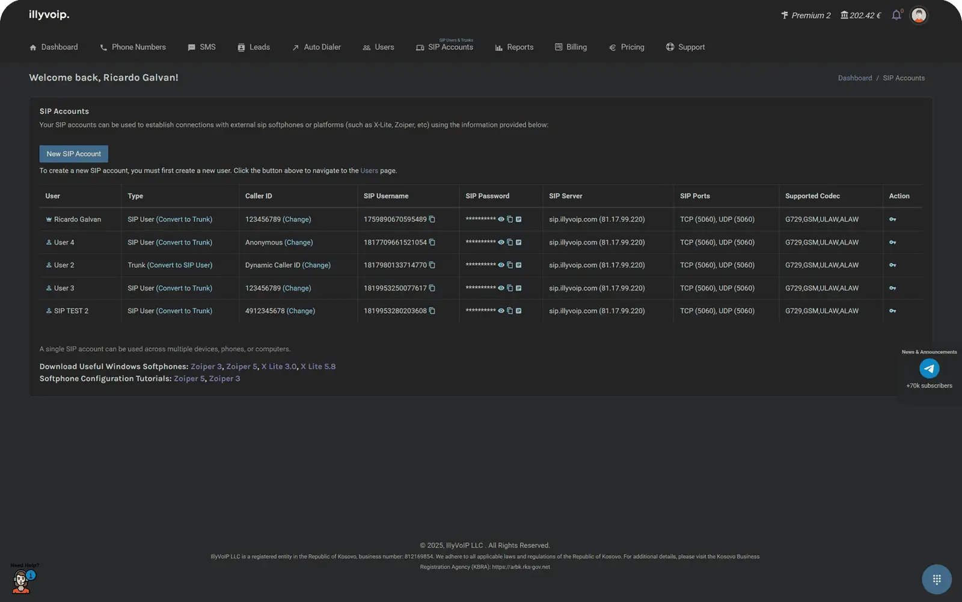Open the Billing menu item
The width and height of the screenshot is (962, 602).
pos(571,47)
